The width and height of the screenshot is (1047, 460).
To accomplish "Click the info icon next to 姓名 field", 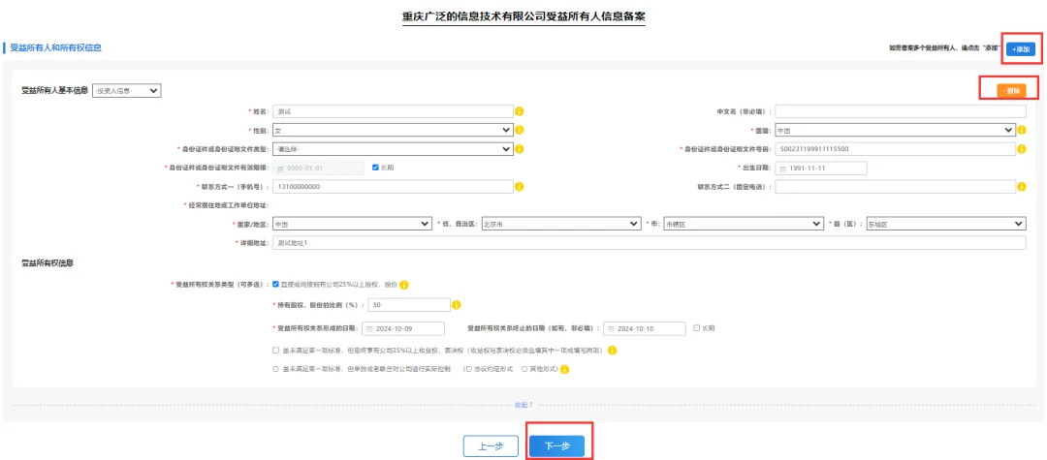I will (x=519, y=111).
